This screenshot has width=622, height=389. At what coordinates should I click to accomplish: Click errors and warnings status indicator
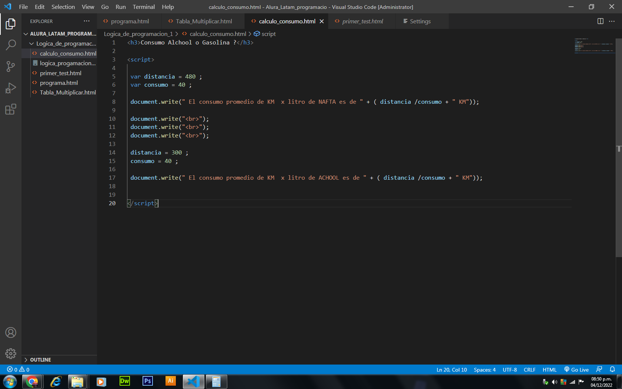(x=18, y=369)
